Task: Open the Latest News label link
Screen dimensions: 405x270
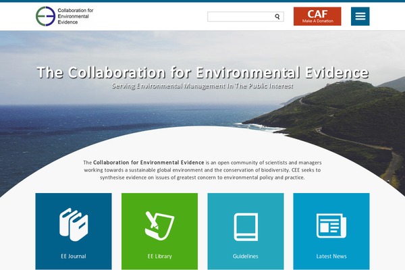Action: pos(331,256)
